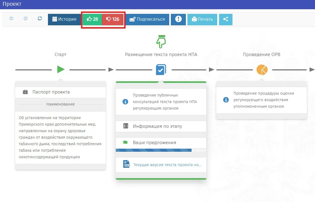Image resolution: width=315 pixels, height=202 pixels.
Task: Click timeline arrow before Проведение ОРВ stage
Action: point(211,70)
